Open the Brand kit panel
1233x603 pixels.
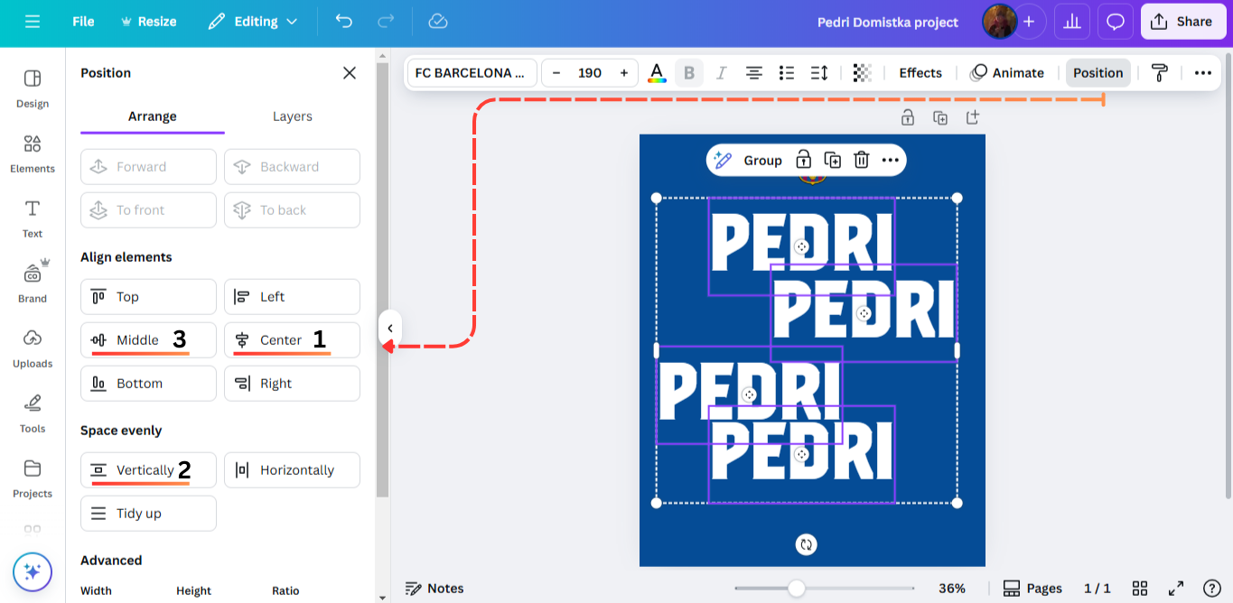(33, 283)
